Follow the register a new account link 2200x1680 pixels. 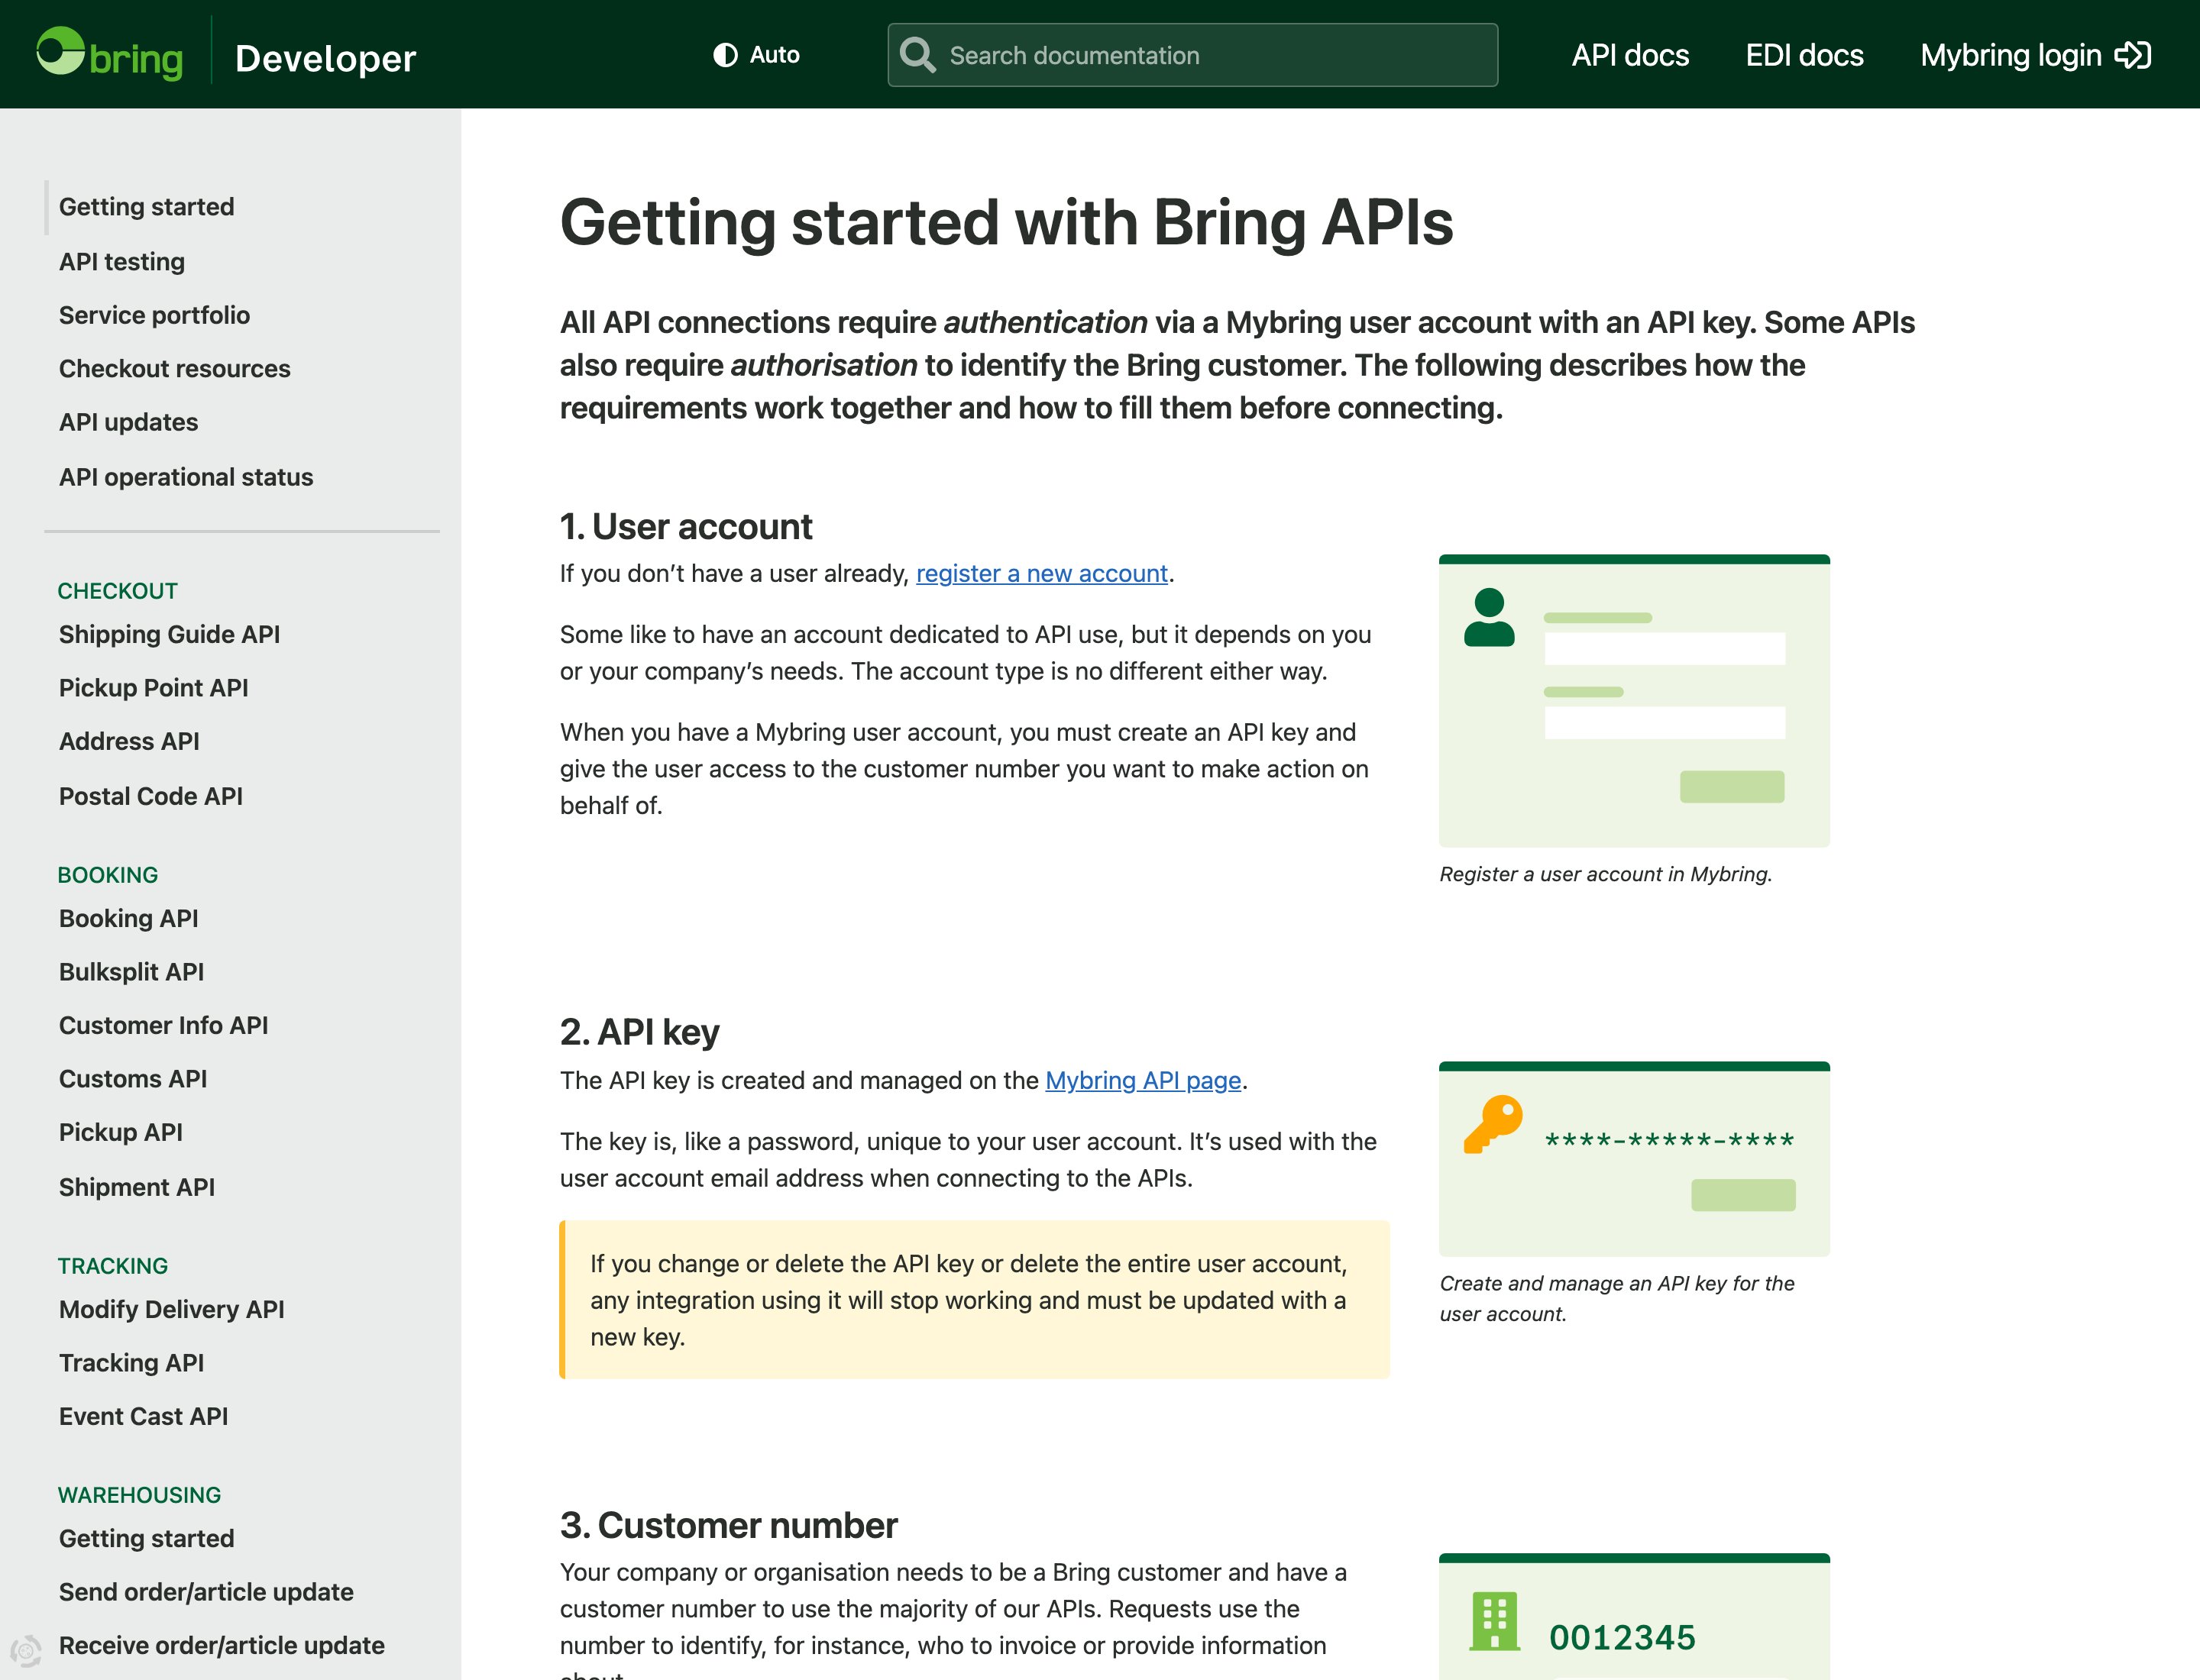pos(1041,573)
